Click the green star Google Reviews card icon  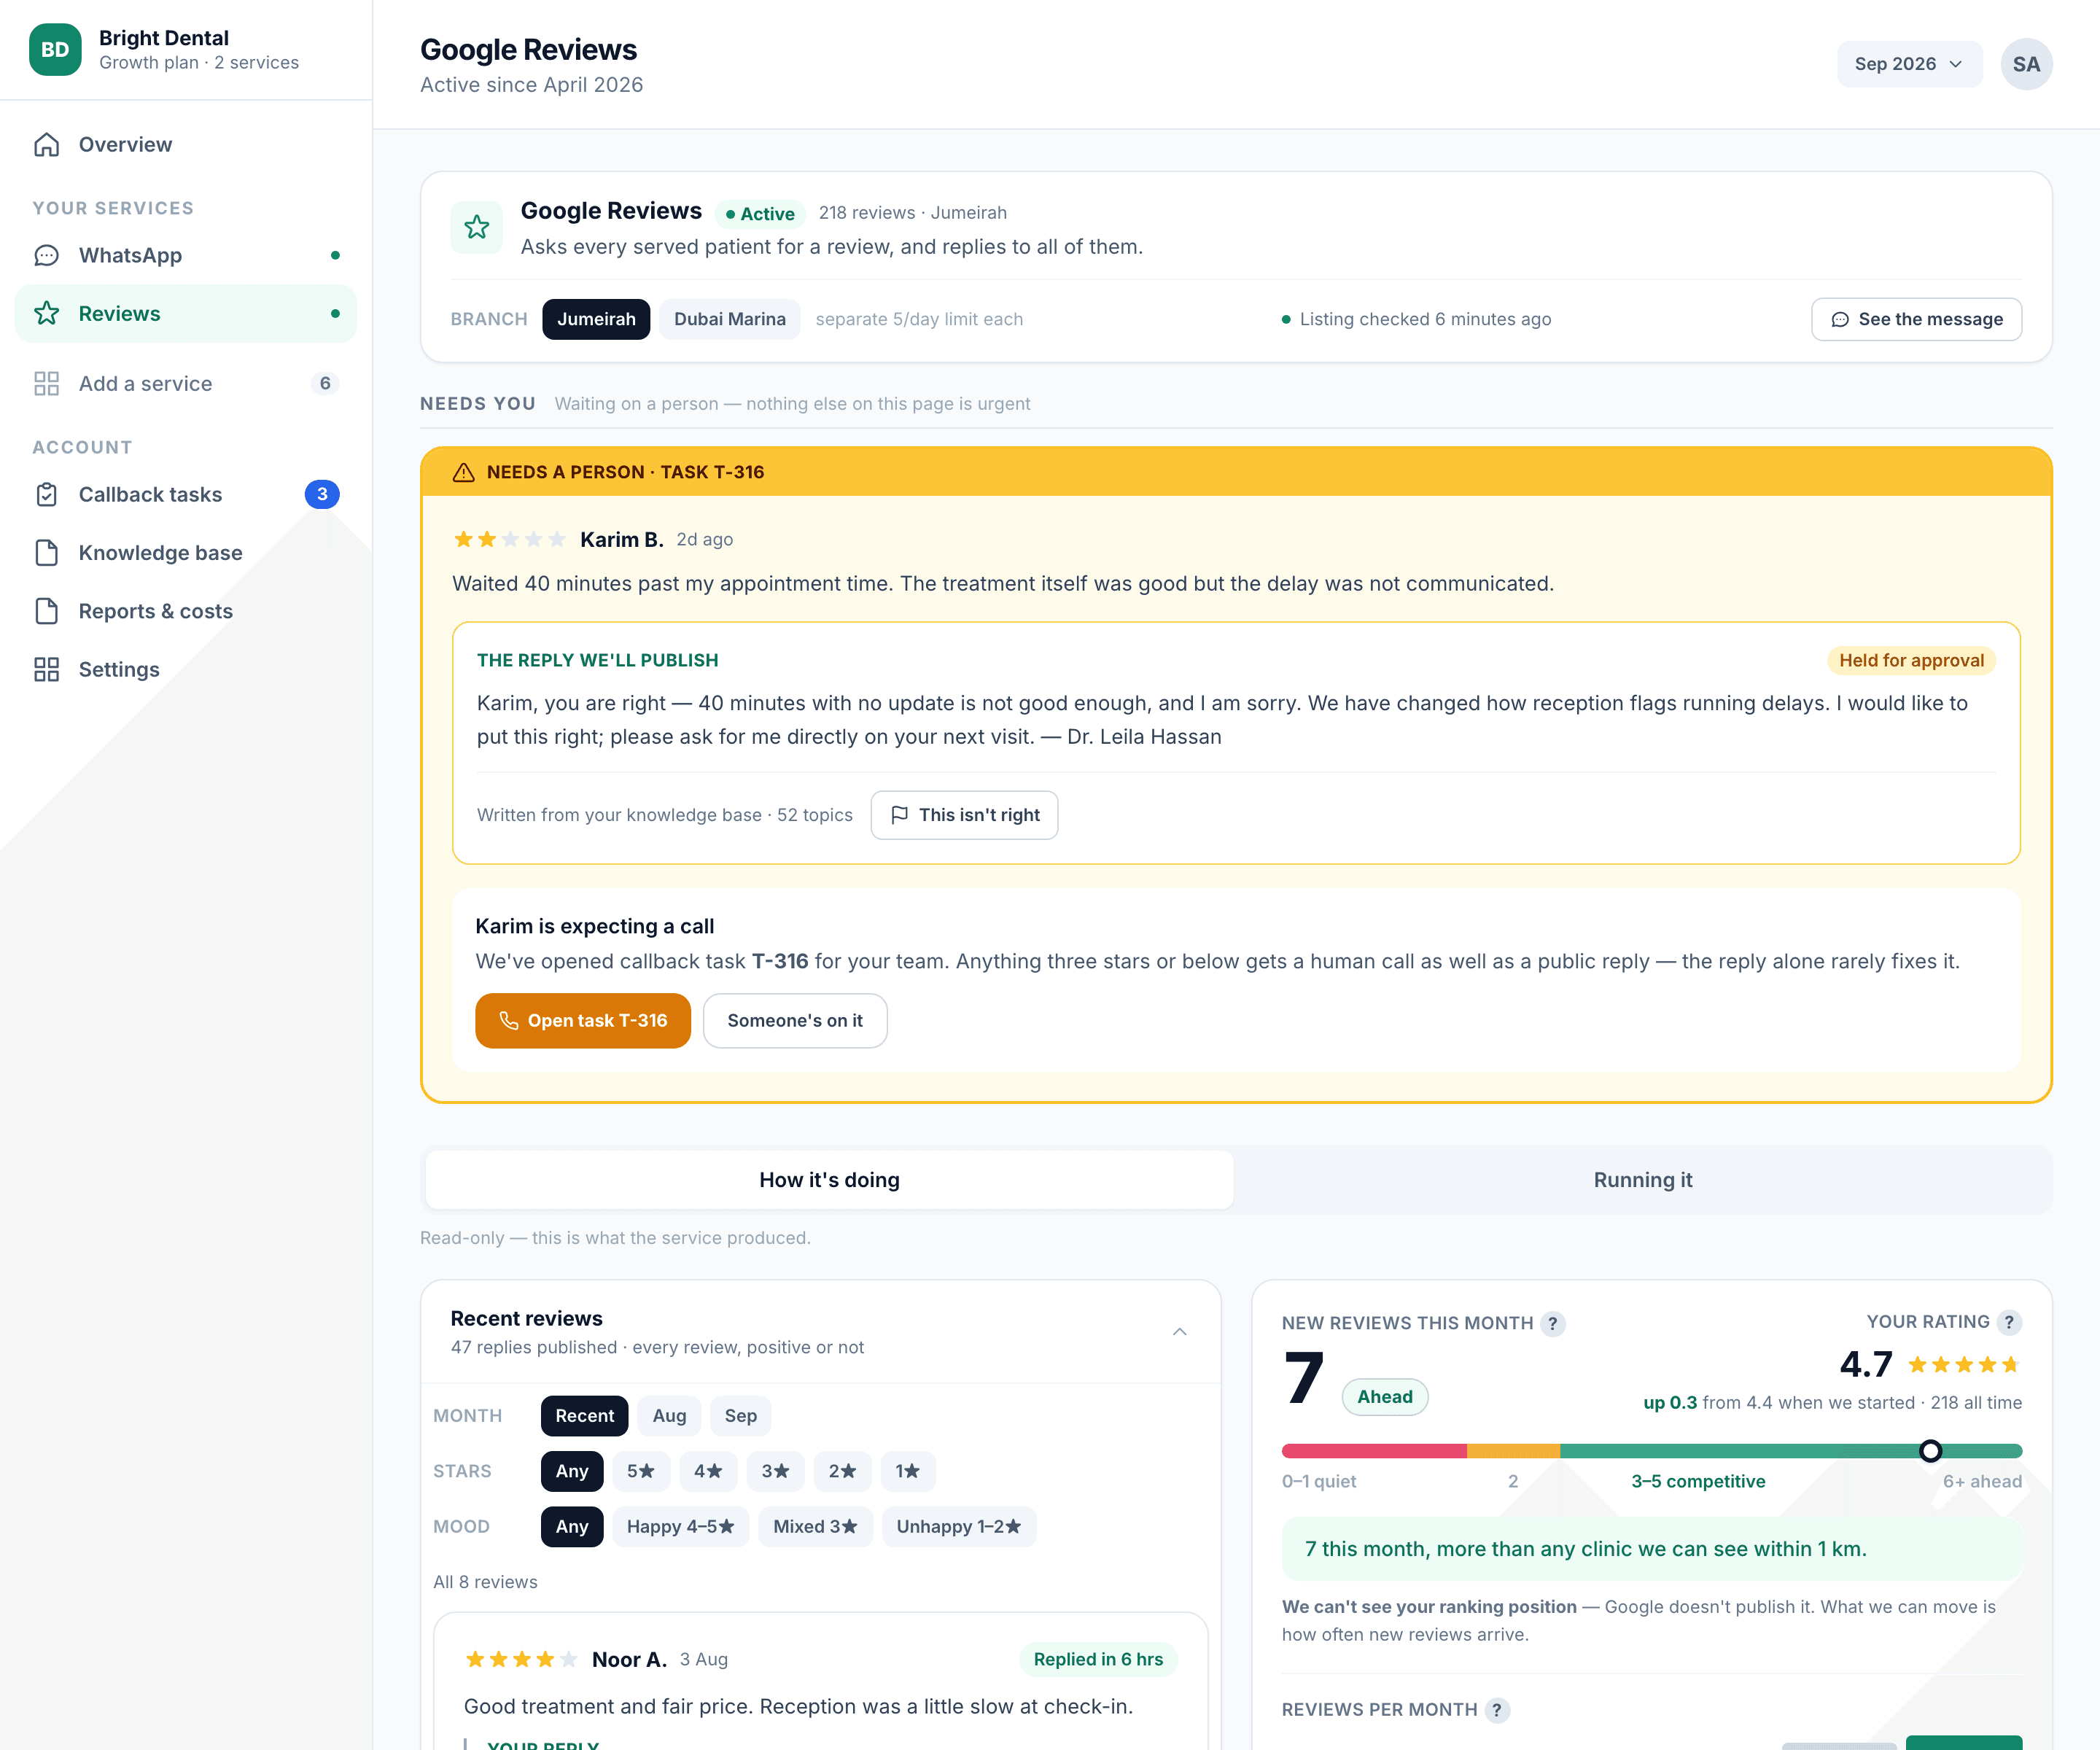(477, 228)
